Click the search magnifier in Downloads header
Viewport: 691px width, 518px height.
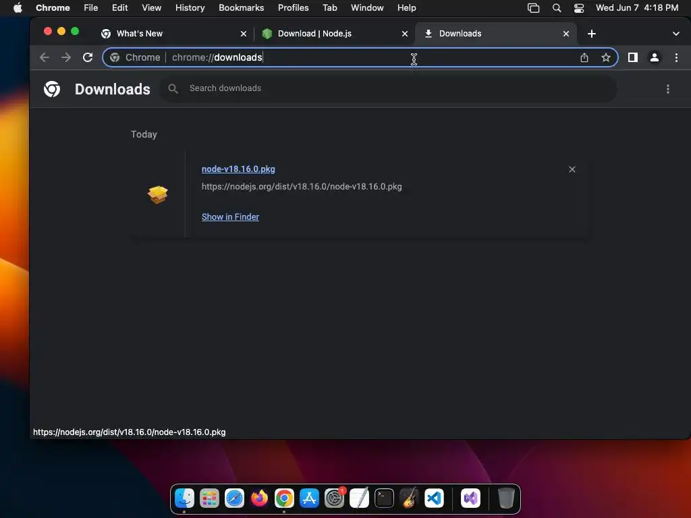tap(173, 88)
